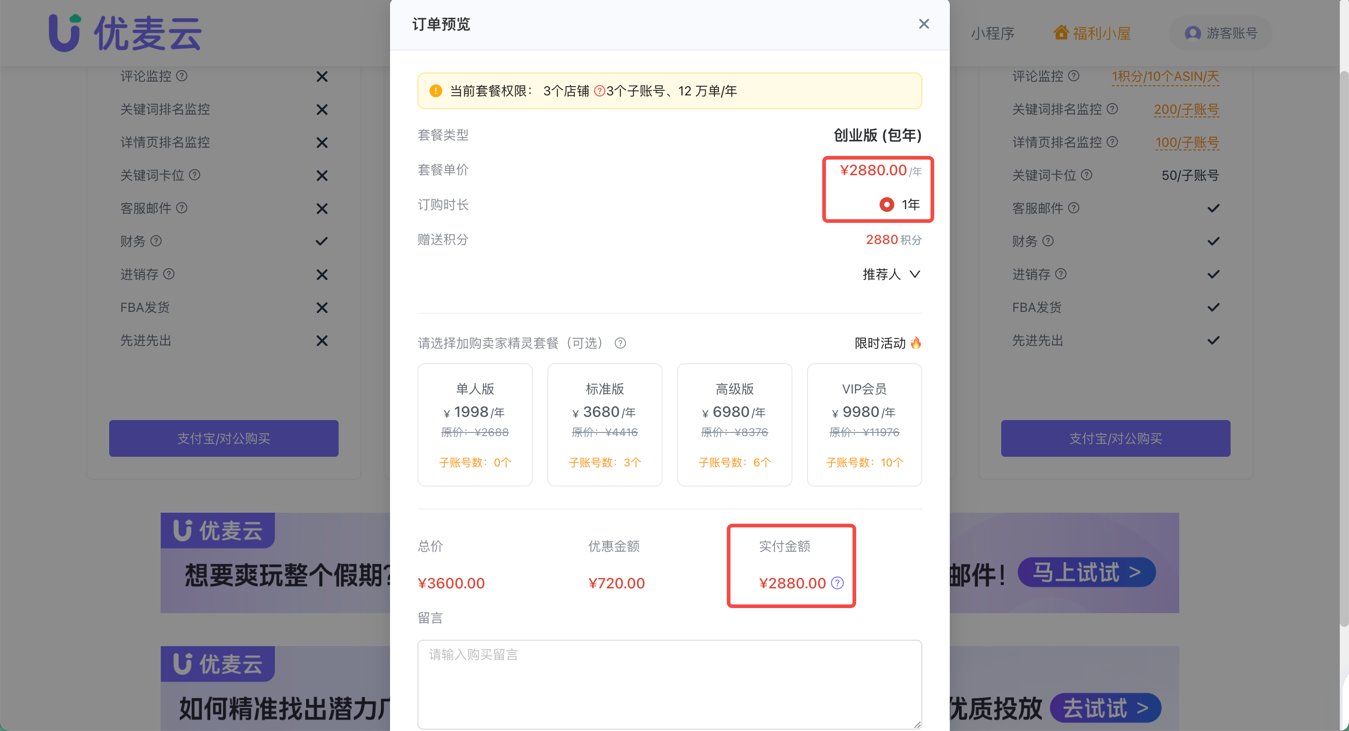Expand the 推荐人 dropdown
The width and height of the screenshot is (1349, 731).
click(x=891, y=274)
